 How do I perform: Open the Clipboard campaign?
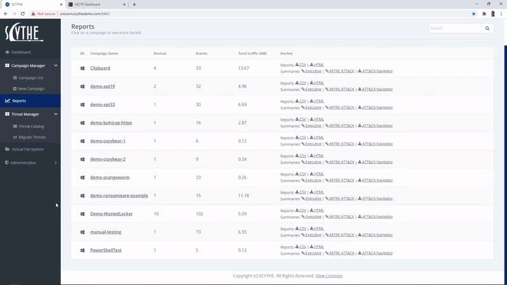tap(100, 68)
